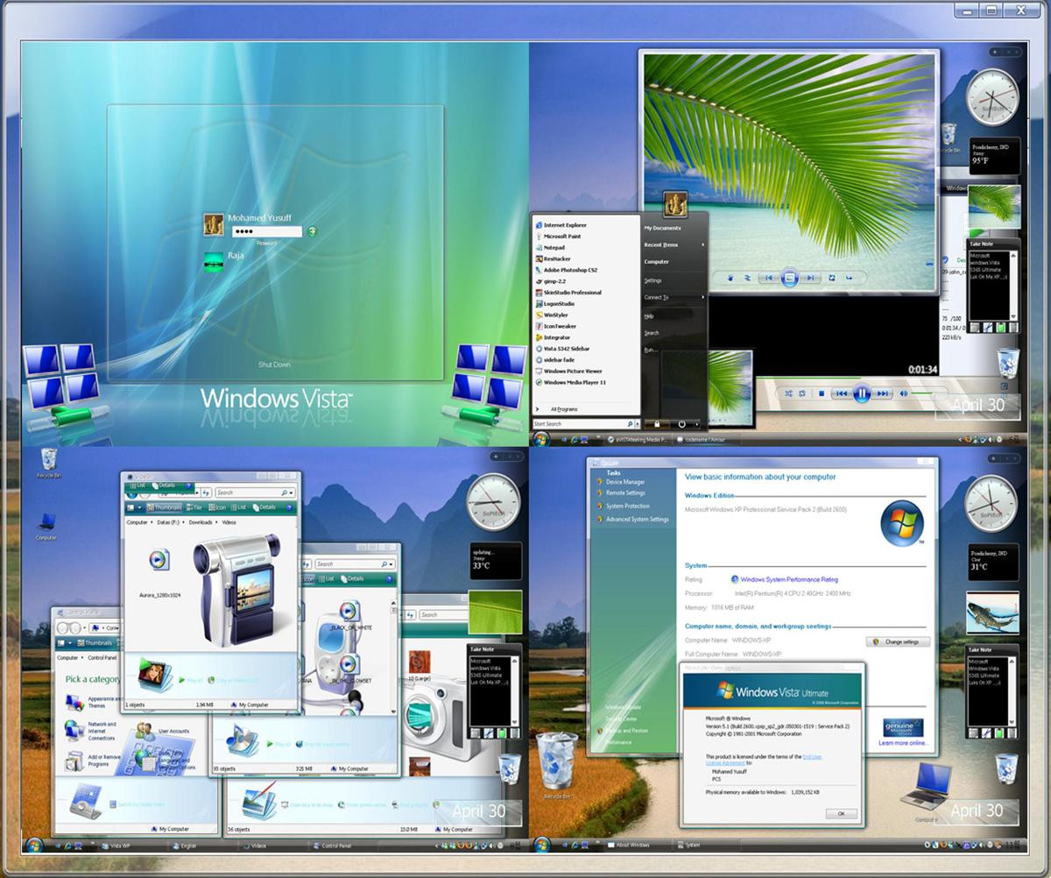The height and width of the screenshot is (878, 1051).
Task: Click the password field on the login screen
Action: coord(266,231)
